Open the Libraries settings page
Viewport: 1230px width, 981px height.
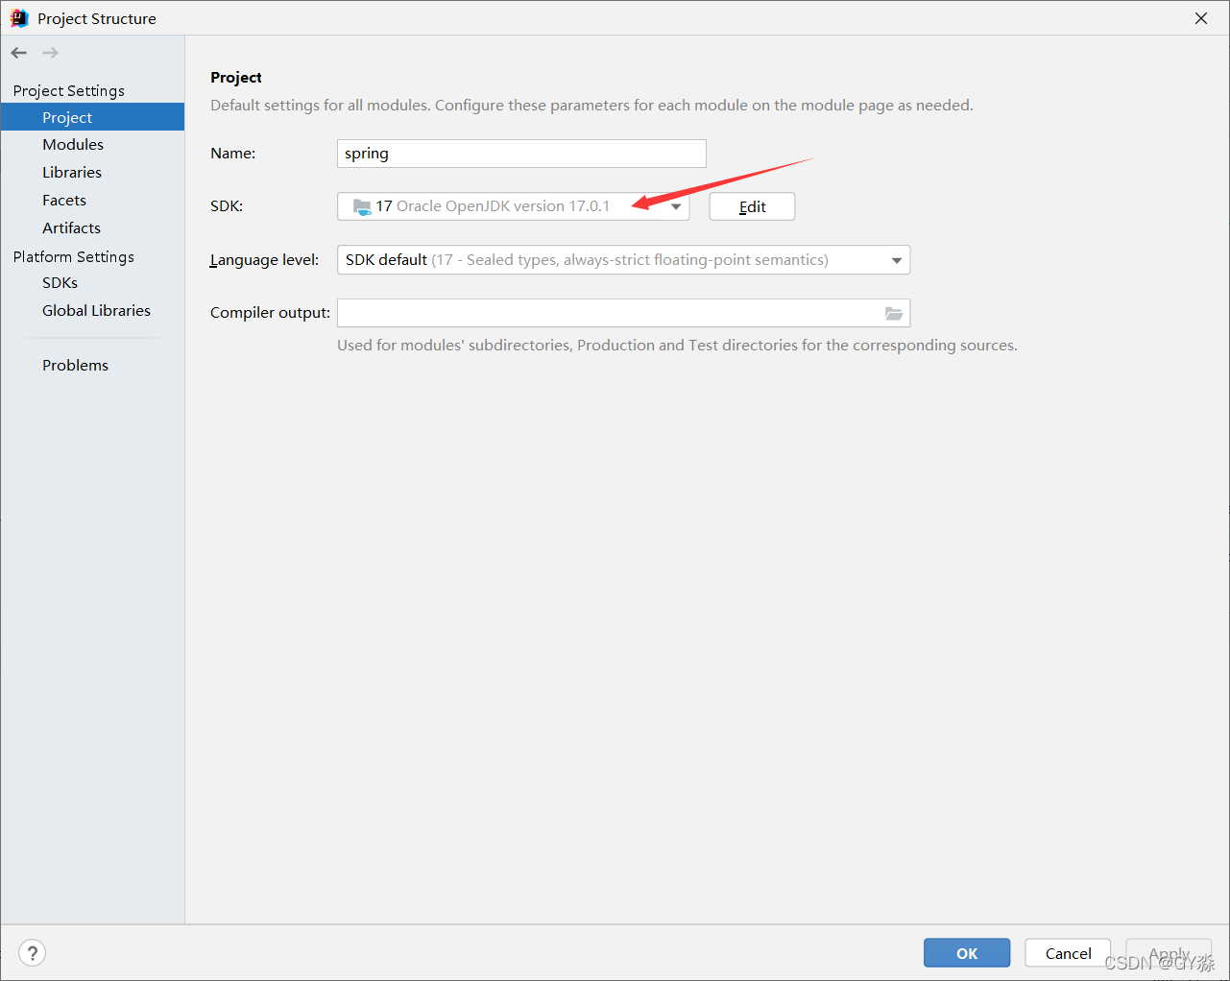pos(72,172)
